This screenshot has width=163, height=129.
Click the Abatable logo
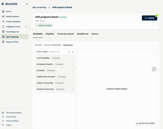(x=9, y=4)
